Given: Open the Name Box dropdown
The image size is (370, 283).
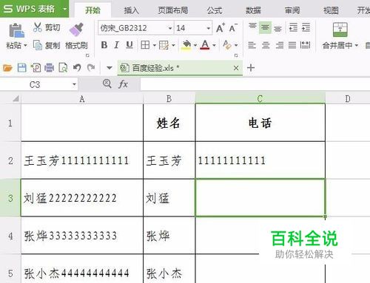Looking at the screenshot, I should 74,84.
